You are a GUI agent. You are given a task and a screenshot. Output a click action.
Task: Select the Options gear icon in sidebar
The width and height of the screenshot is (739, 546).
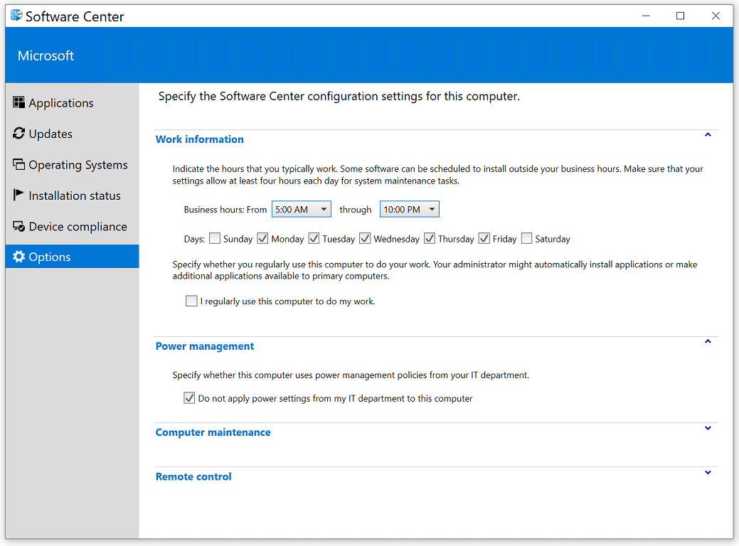(x=19, y=257)
